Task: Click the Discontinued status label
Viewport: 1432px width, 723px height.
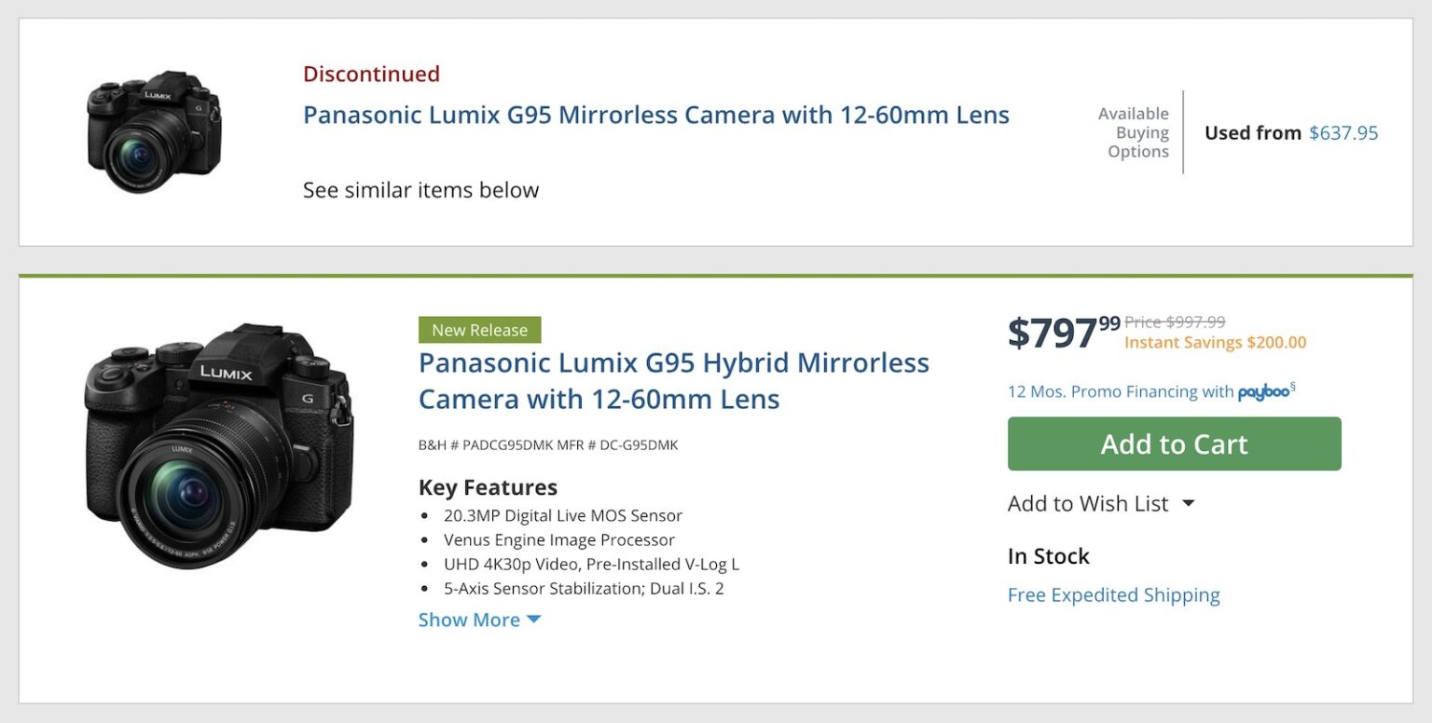Action: [370, 74]
